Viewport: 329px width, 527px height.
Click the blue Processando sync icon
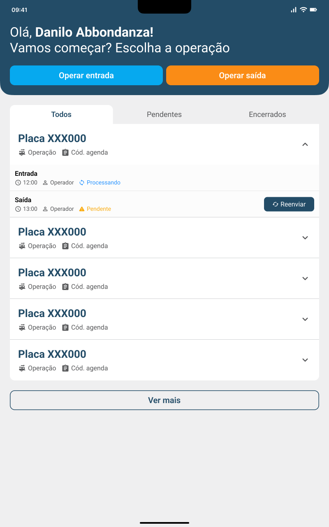(82, 182)
